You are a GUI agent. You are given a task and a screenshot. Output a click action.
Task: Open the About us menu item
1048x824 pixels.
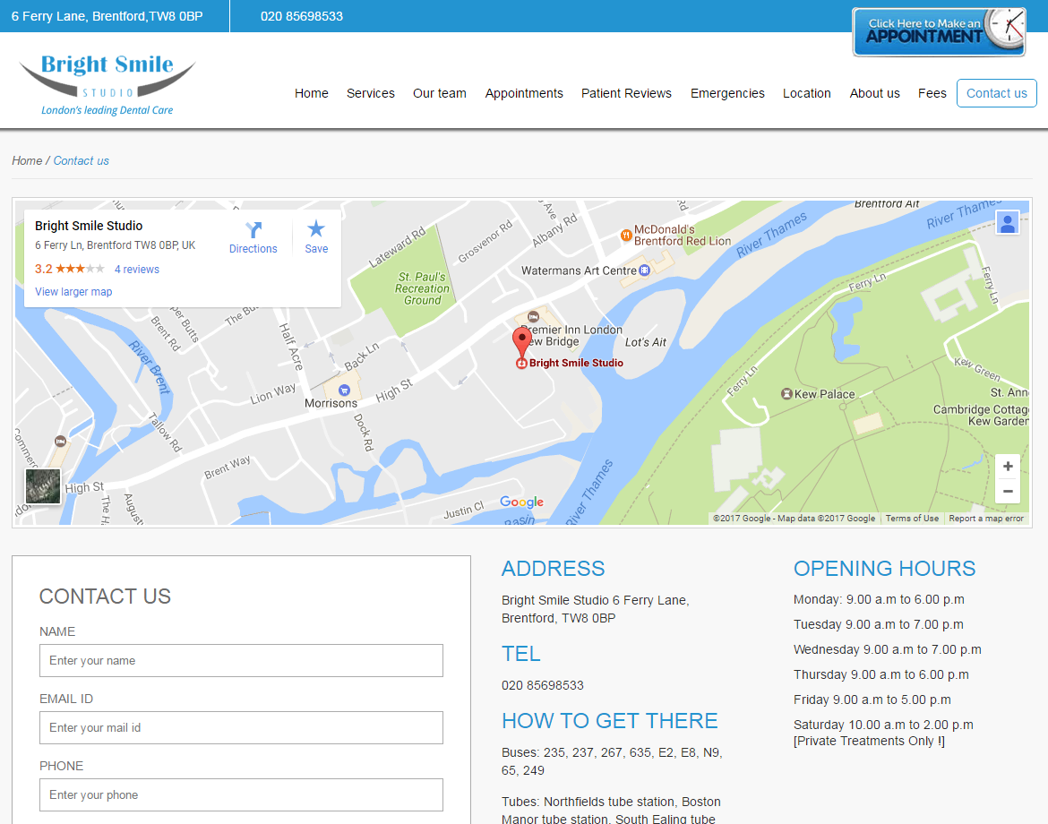click(874, 93)
